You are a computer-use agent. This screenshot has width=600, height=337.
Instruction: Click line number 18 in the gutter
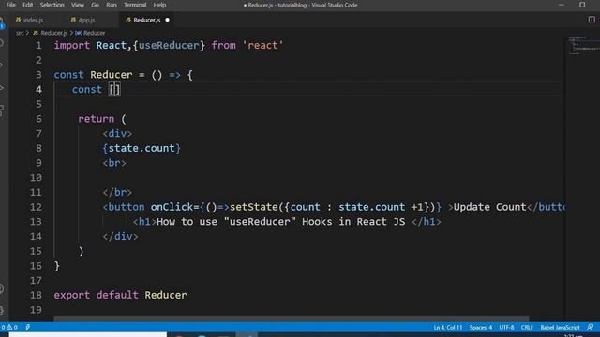pos(36,295)
